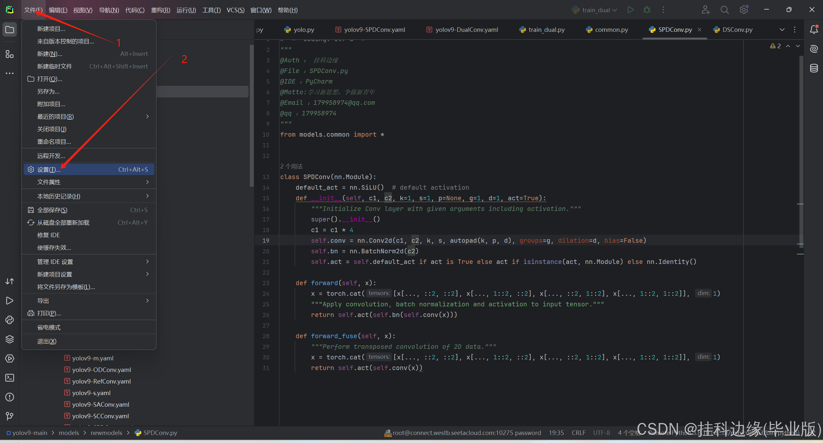Choose 省电模式 menu item

point(89,327)
